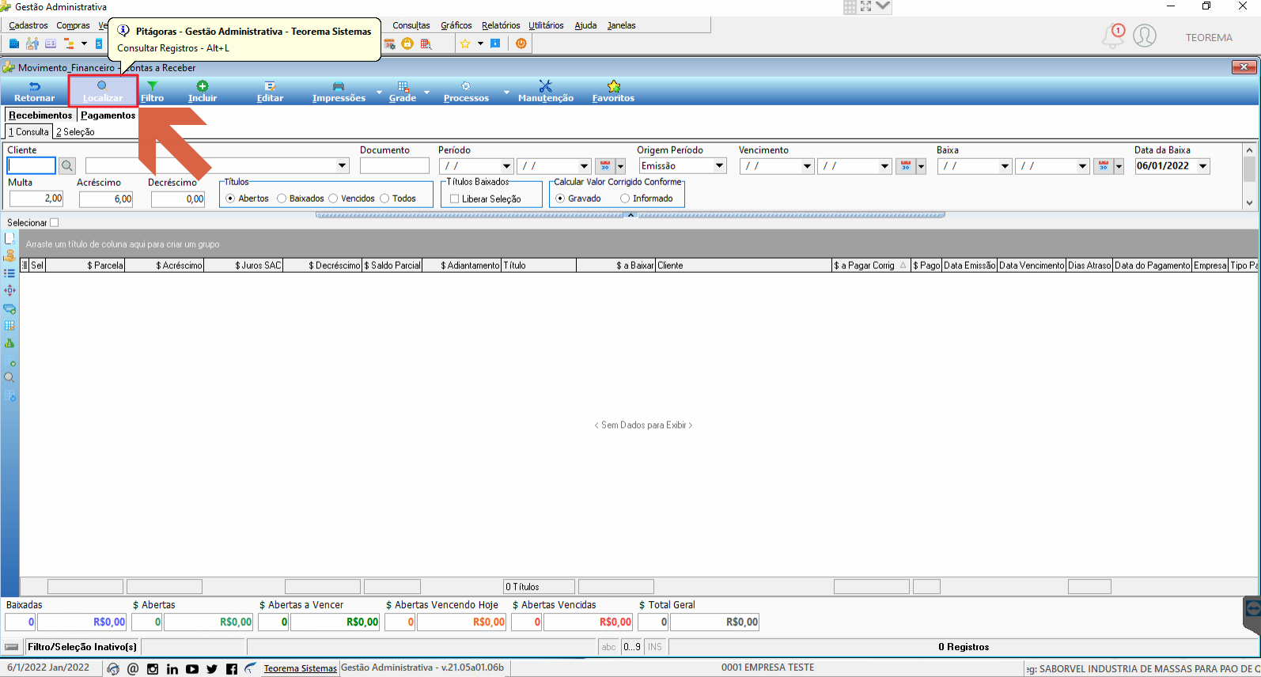Image resolution: width=1261 pixels, height=677 pixels.
Task: Sort by the $ a Pagar Corrig column
Action: 870,266
